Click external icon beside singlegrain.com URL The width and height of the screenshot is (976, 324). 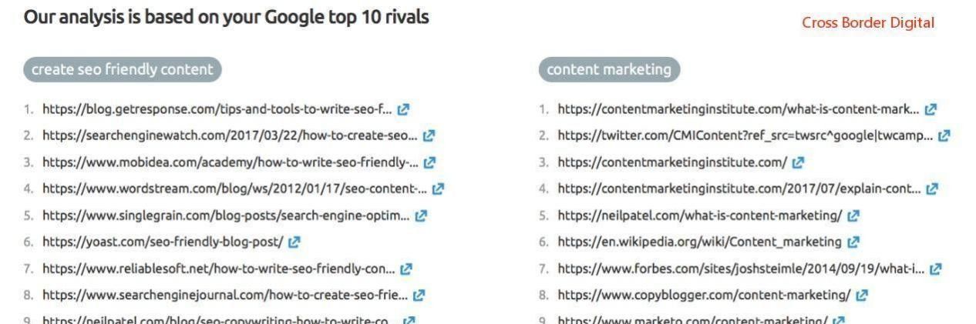click(x=421, y=215)
